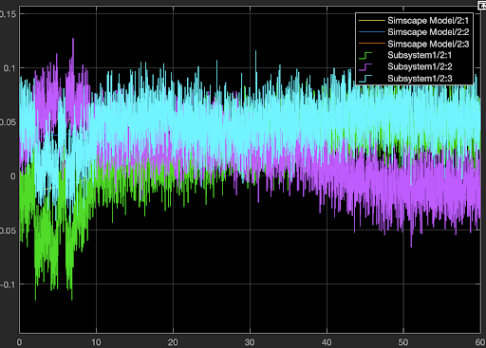Viewport: 486px width, 348px height.
Task: Click the x-axis tick label 50
Action: click(403, 342)
